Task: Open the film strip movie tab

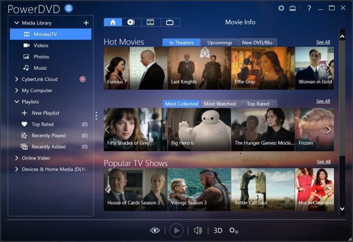Action: click(151, 22)
